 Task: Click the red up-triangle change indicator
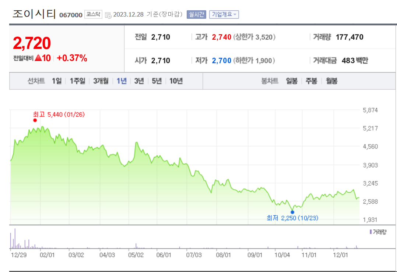[x=38, y=58]
